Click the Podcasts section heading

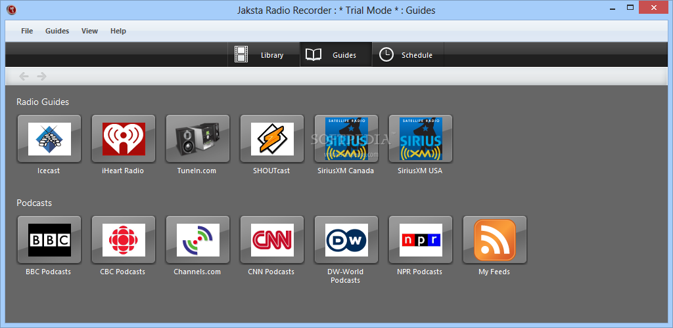coord(34,203)
